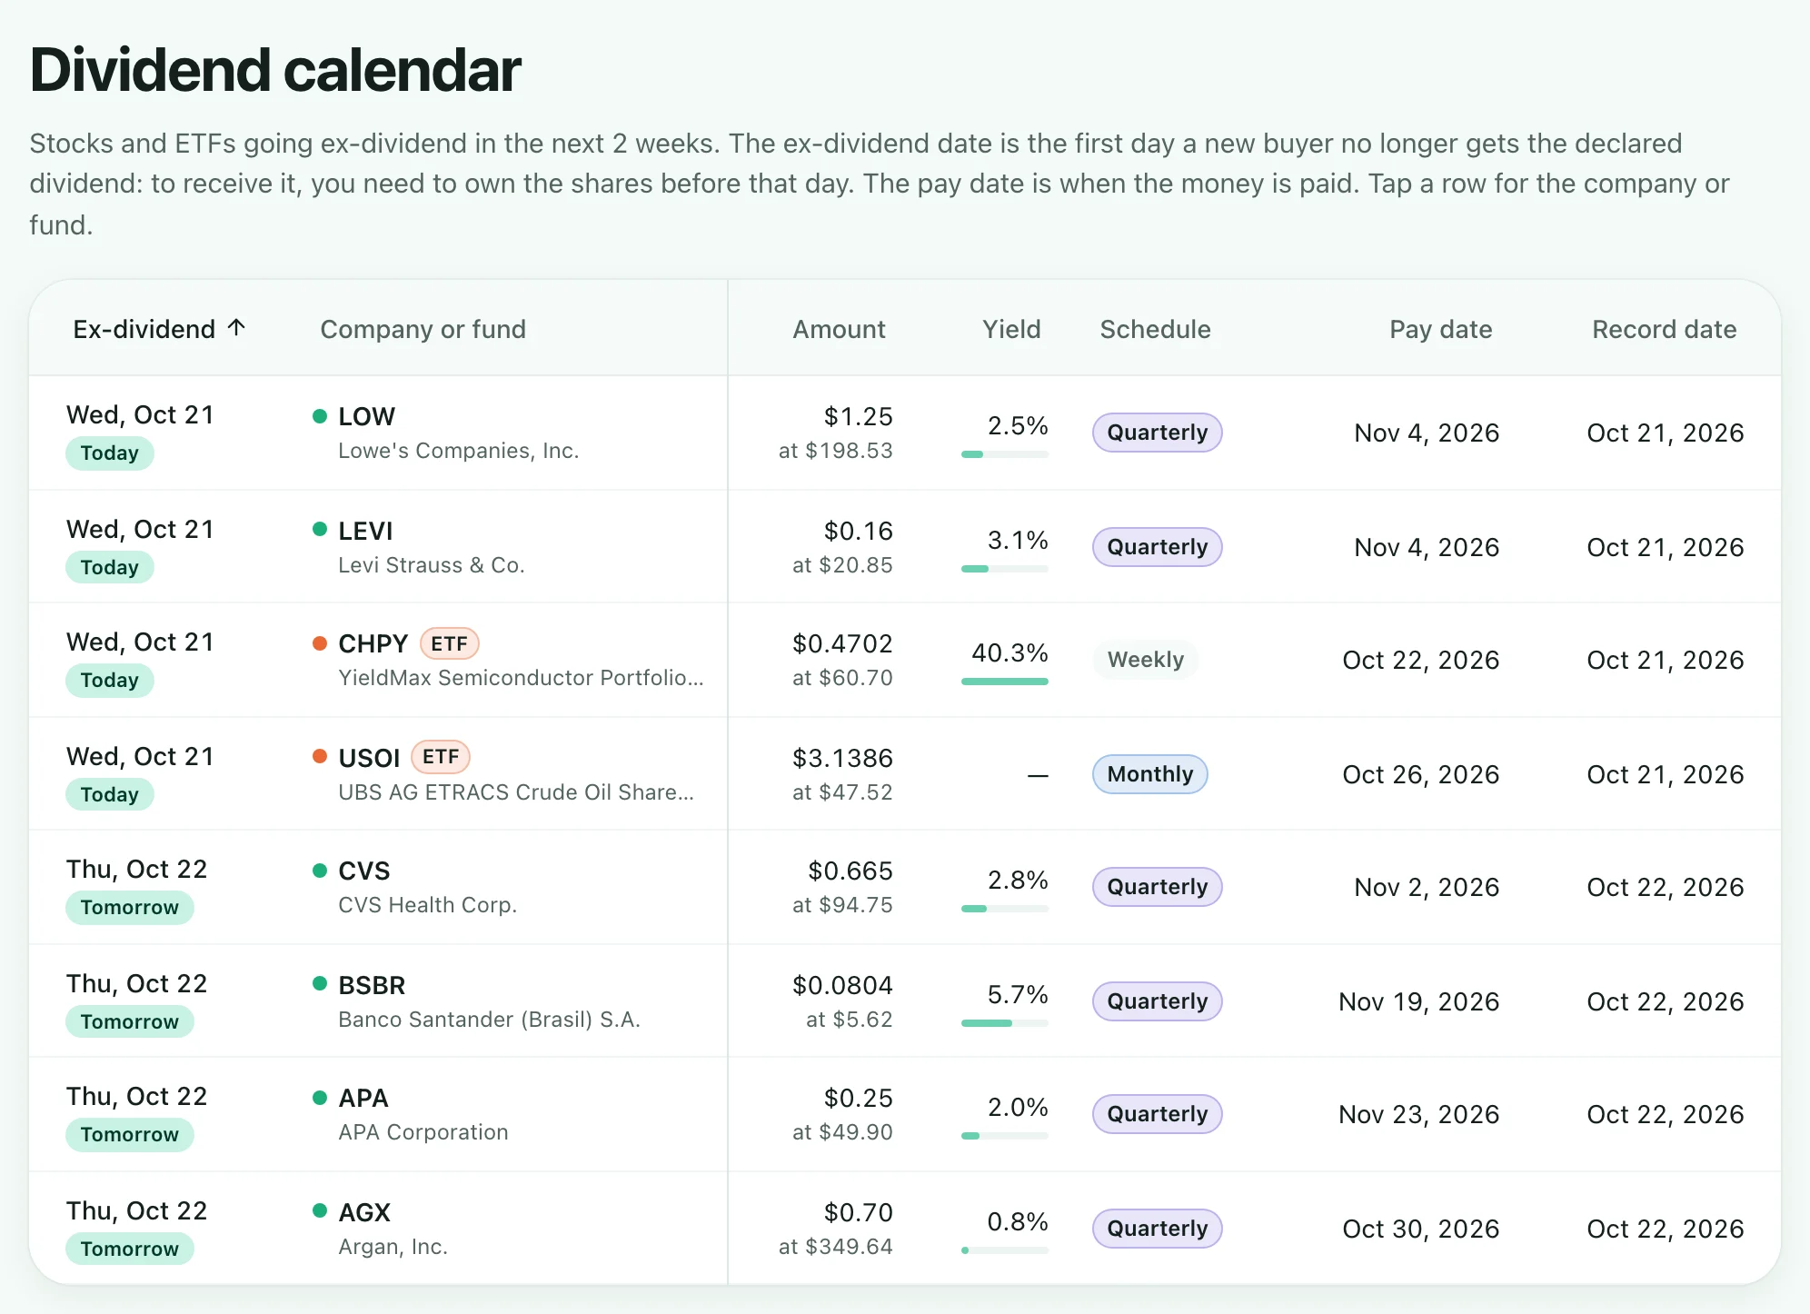This screenshot has height=1314, width=1810.
Task: Click the green dot beside AGX
Action: click(320, 1210)
